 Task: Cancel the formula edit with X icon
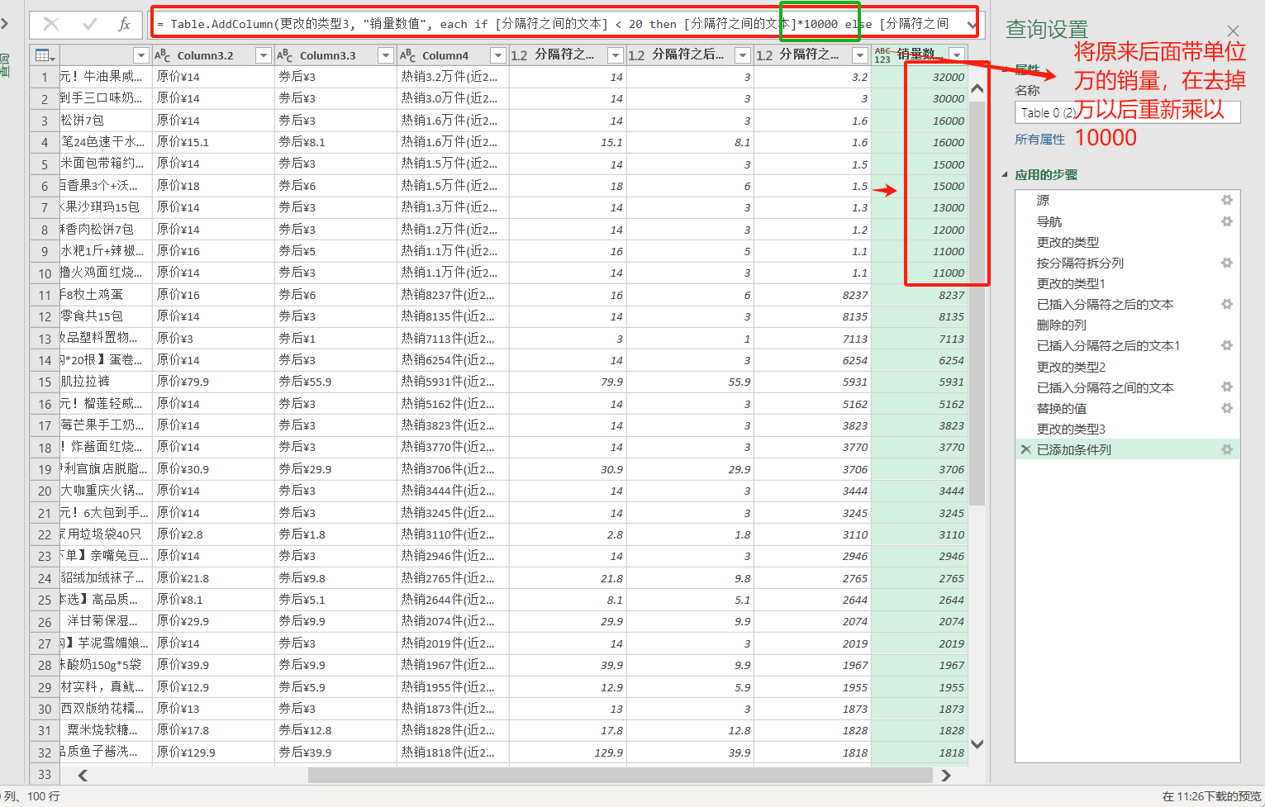pyautogui.click(x=51, y=24)
